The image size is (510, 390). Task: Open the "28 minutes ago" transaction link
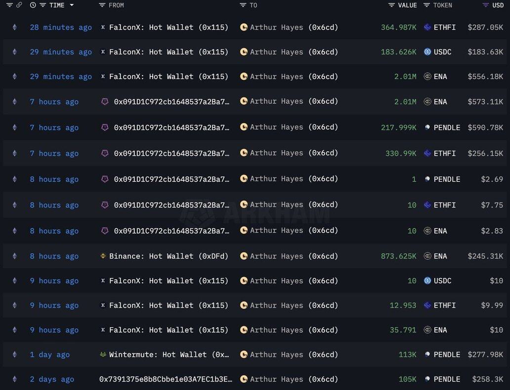(61, 27)
